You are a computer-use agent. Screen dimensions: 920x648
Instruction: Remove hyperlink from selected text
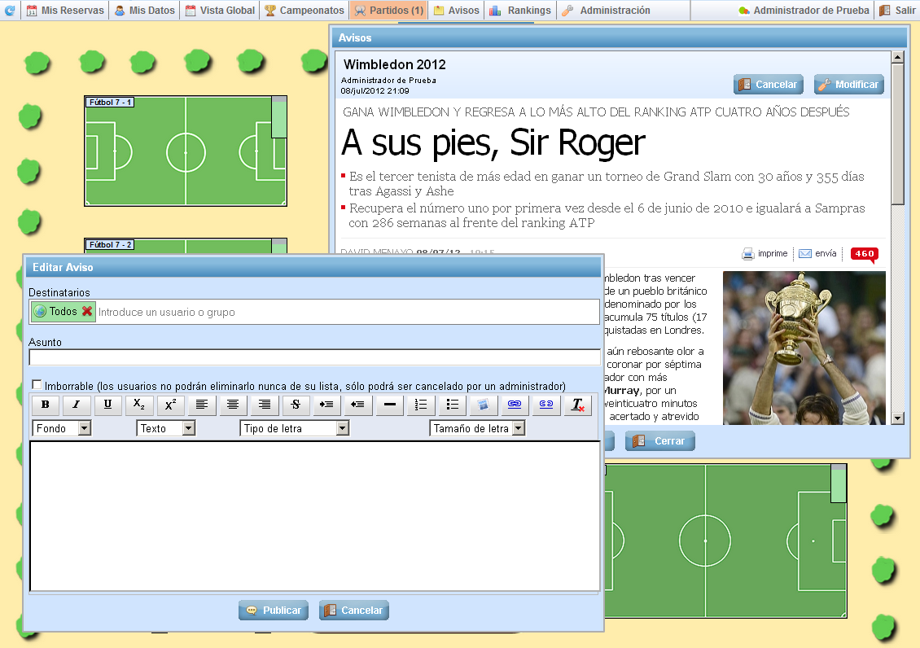click(546, 405)
